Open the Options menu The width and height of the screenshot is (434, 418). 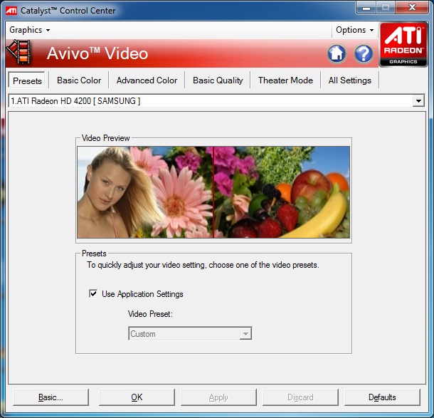(x=354, y=30)
